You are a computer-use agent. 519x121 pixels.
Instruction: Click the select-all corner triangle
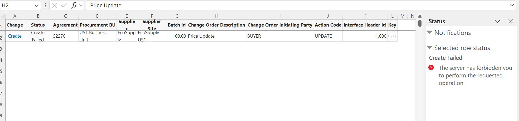pos(3,16)
